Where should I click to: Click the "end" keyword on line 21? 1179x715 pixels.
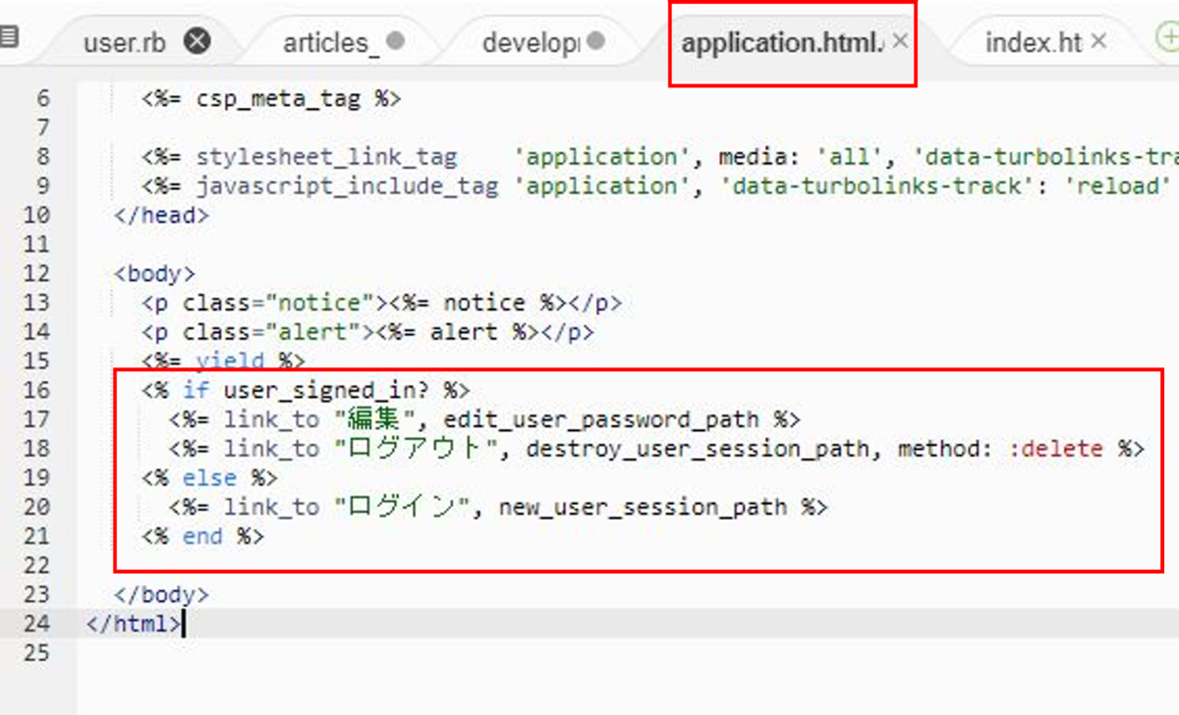pyautogui.click(x=202, y=536)
